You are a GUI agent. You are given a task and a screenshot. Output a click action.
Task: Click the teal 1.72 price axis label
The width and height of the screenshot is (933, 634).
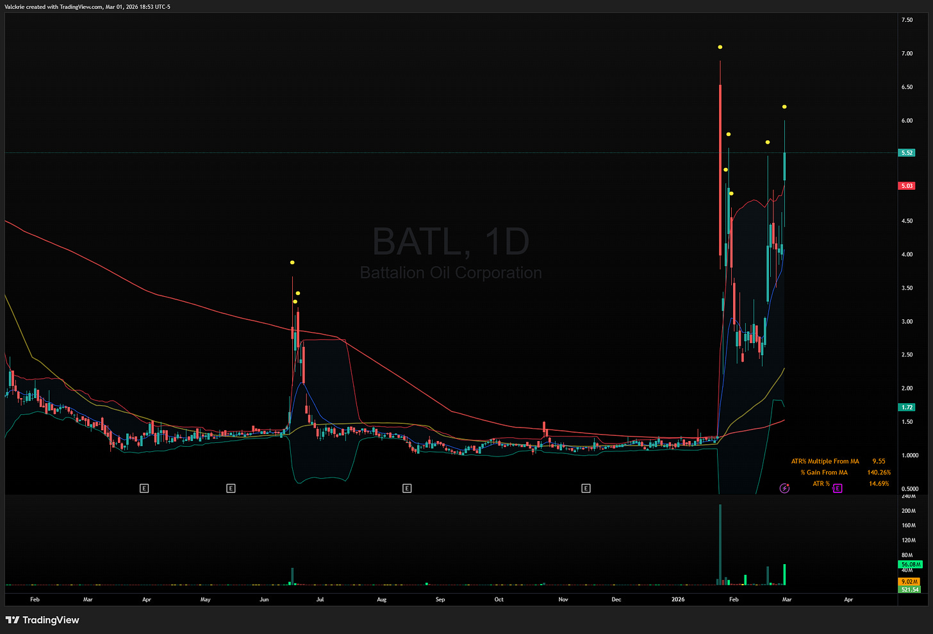pos(907,407)
